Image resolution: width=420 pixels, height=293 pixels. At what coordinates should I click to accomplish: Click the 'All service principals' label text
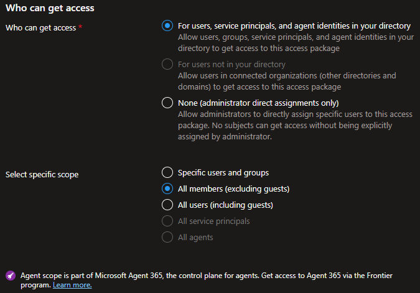pos(214,221)
